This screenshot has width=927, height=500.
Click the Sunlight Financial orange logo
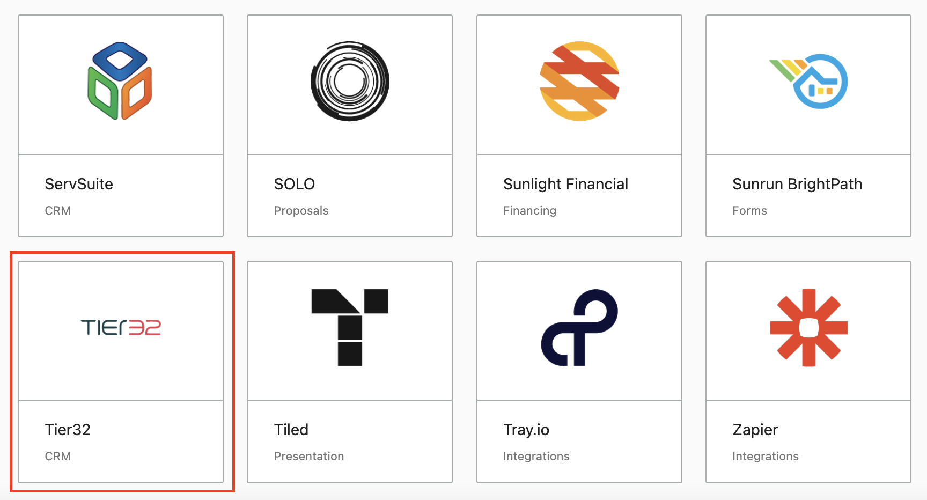579,81
